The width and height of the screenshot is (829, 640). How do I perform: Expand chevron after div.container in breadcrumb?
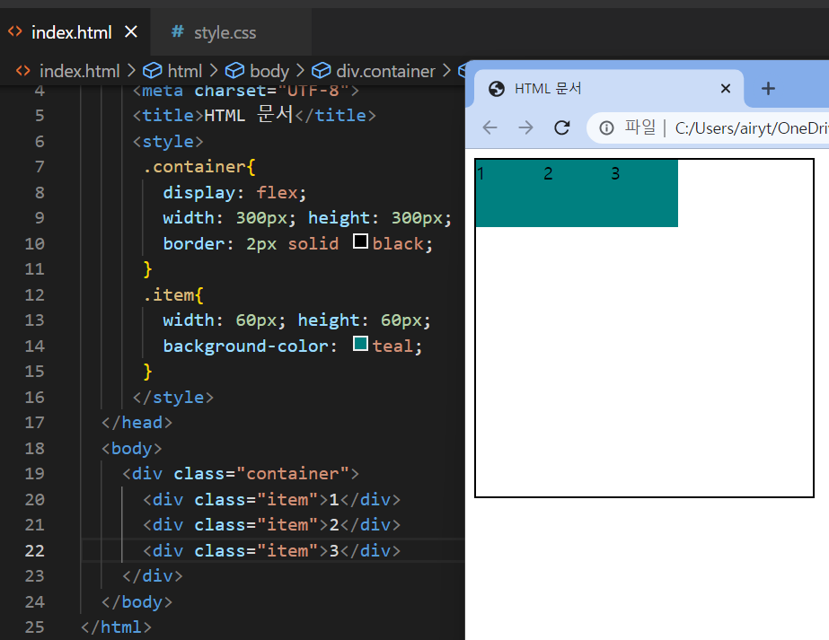(x=446, y=70)
